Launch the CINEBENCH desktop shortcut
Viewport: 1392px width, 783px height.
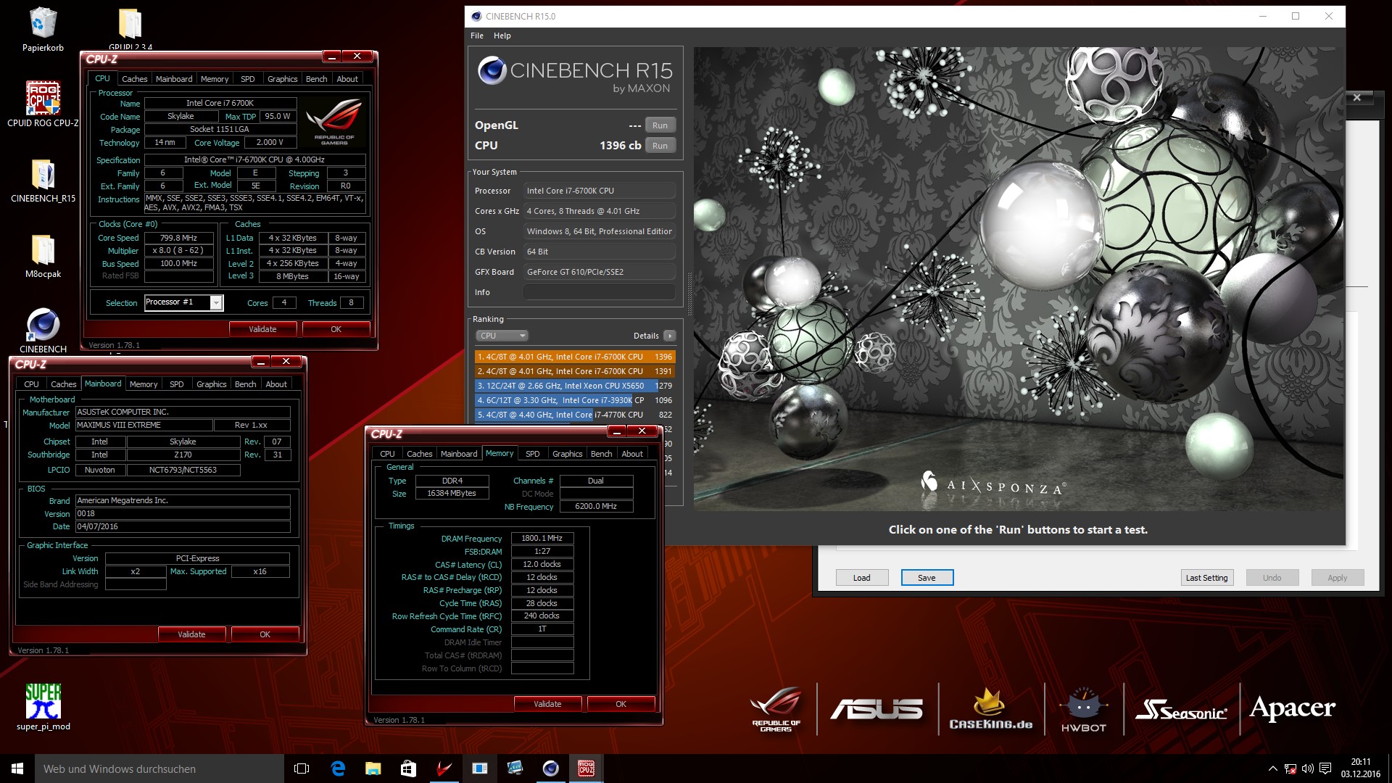43,331
